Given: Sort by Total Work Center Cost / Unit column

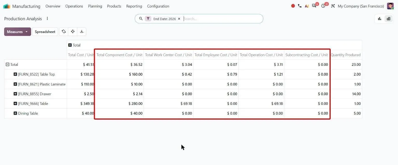Looking at the screenshot, I should point(168,55).
